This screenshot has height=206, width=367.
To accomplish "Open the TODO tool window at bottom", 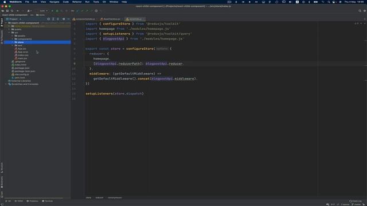I will 19,201.
